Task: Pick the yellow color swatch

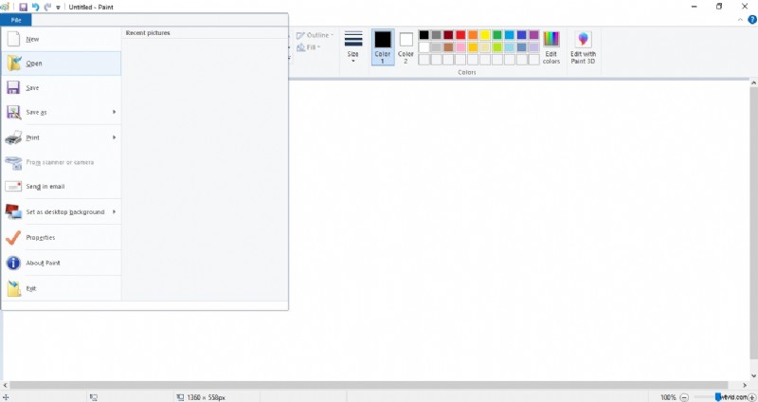Action: coord(485,35)
